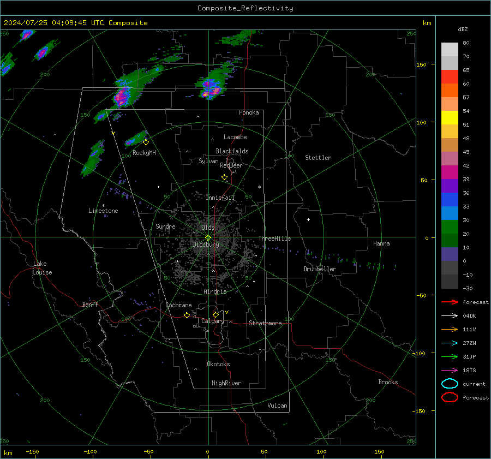Click the red forecast ellipse symbol

coord(450,397)
